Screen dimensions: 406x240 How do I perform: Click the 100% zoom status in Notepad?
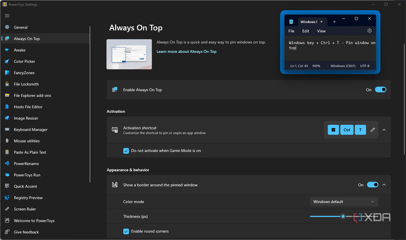coord(316,66)
